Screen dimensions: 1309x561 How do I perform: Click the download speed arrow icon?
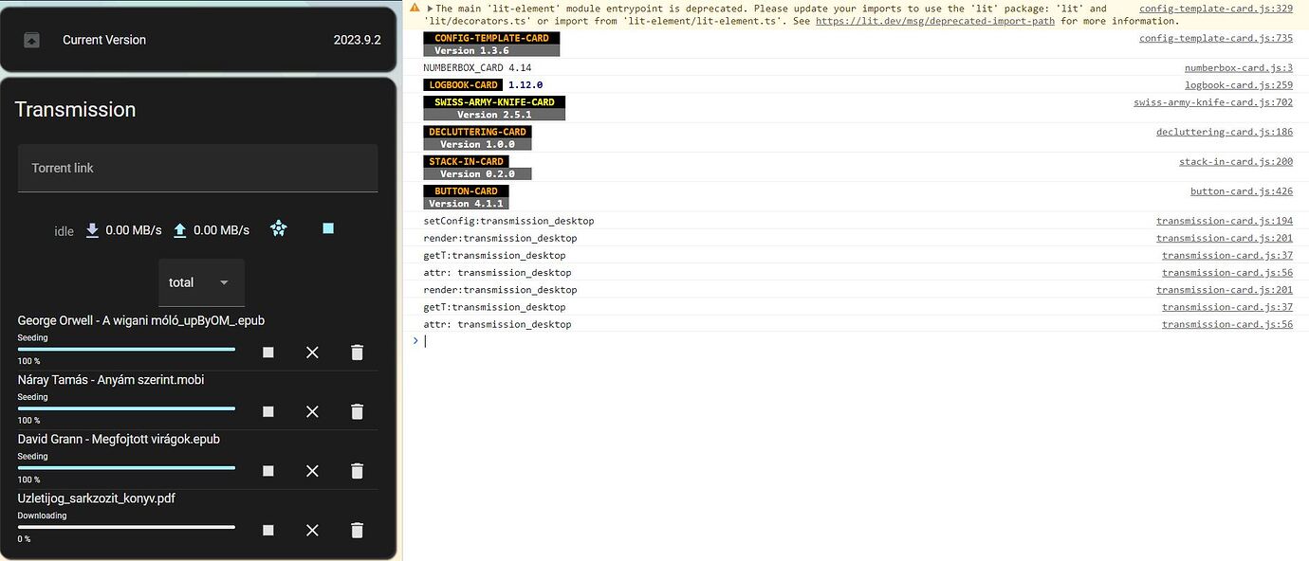[92, 230]
